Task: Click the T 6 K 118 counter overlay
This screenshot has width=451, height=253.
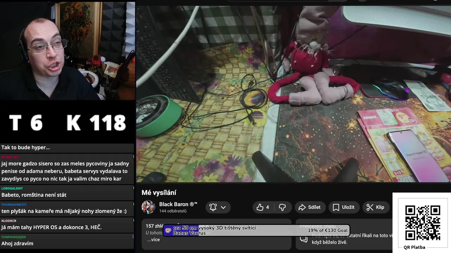Action: pyautogui.click(x=67, y=123)
